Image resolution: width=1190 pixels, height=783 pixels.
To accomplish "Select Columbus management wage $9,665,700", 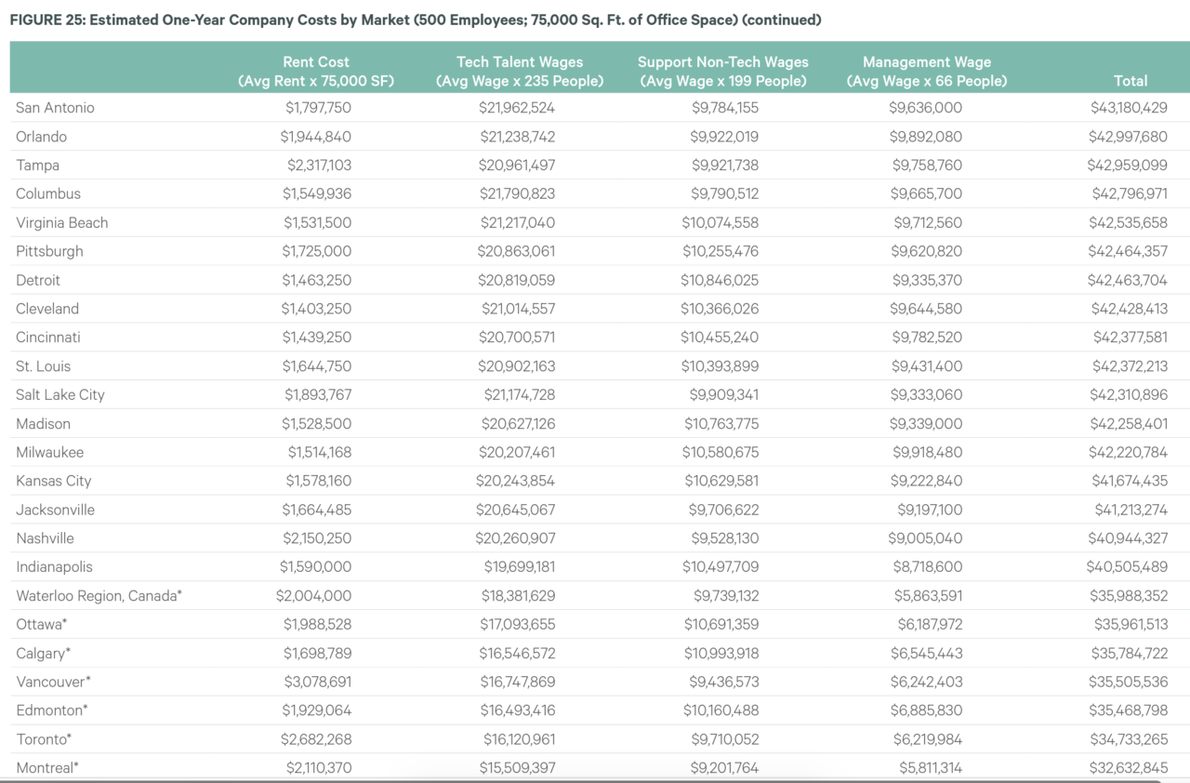I will [926, 194].
